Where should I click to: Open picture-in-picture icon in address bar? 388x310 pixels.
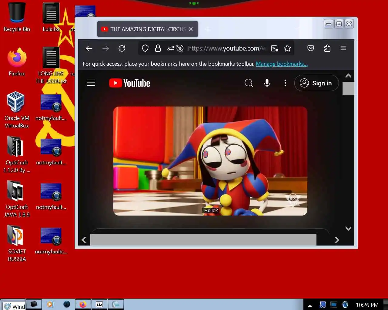[275, 48]
